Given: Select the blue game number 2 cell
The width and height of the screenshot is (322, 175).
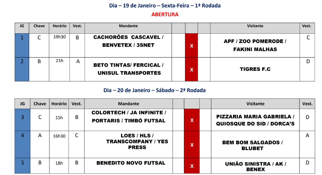Looking at the screenshot, I should tap(22, 69).
